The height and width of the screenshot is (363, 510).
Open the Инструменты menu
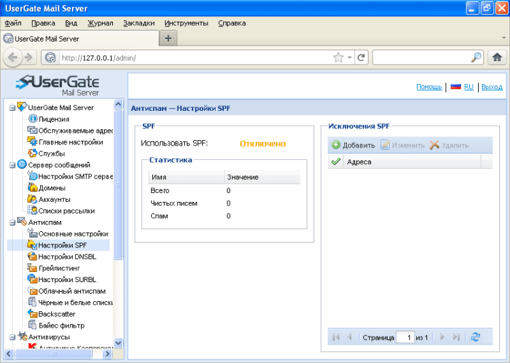[186, 23]
